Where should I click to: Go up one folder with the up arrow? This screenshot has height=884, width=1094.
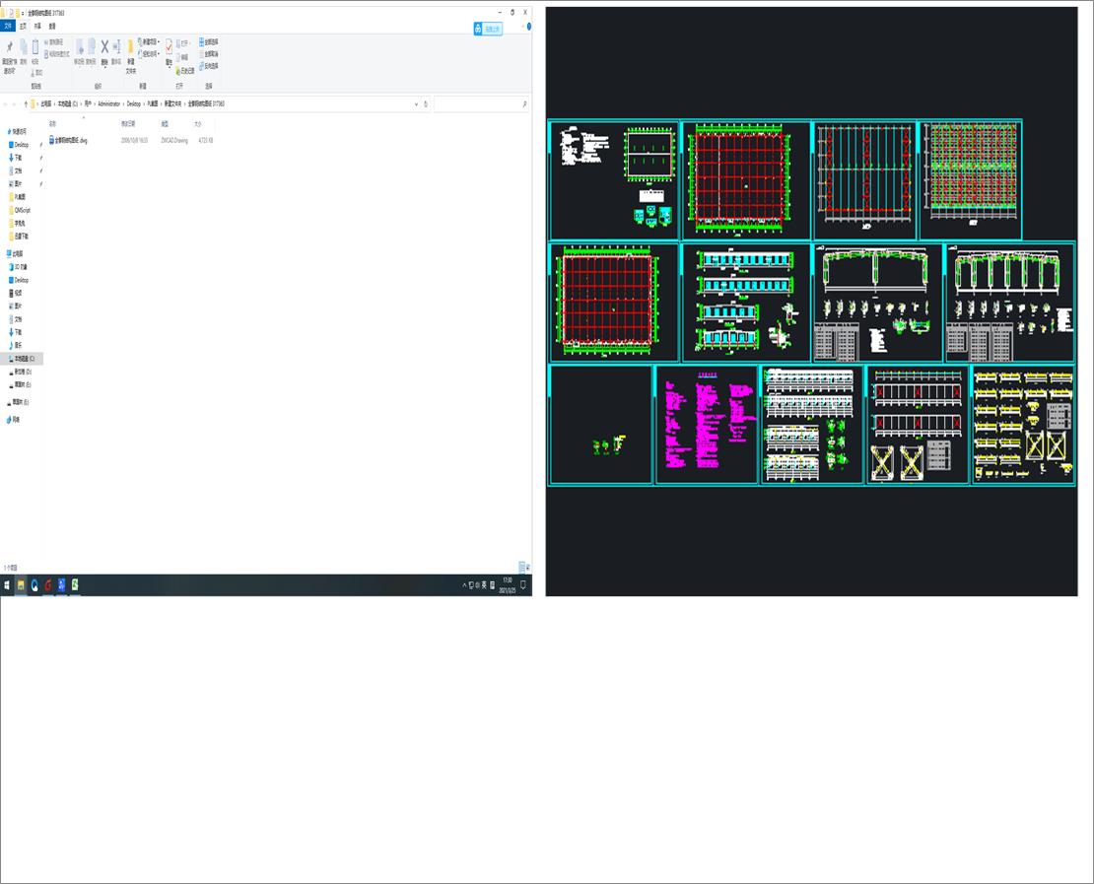click(27, 103)
